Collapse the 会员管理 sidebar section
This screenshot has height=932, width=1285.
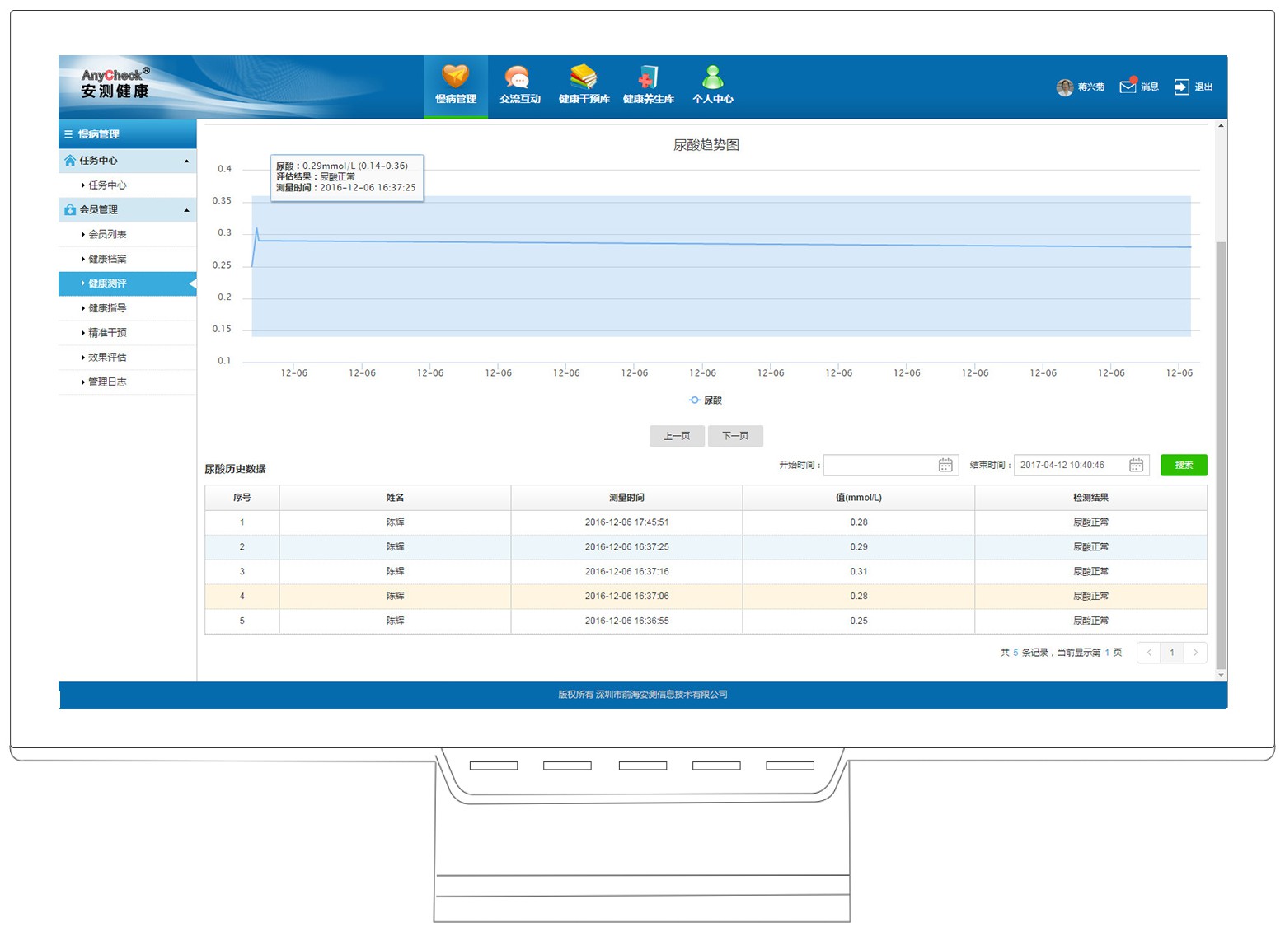[186, 210]
